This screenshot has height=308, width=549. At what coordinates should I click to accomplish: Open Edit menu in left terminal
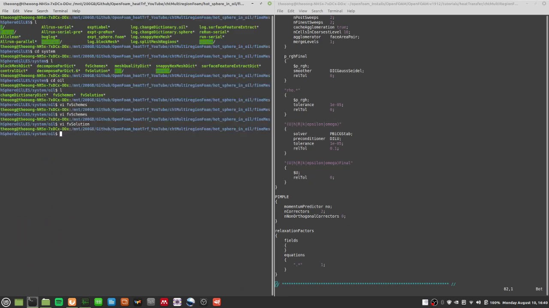(x=16, y=11)
